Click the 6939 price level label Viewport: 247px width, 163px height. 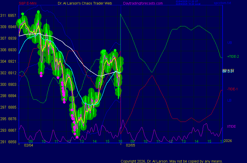point(12,38)
